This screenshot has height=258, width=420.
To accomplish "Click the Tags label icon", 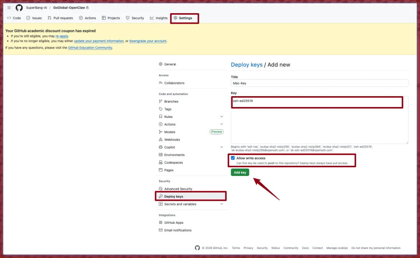I will [x=161, y=109].
